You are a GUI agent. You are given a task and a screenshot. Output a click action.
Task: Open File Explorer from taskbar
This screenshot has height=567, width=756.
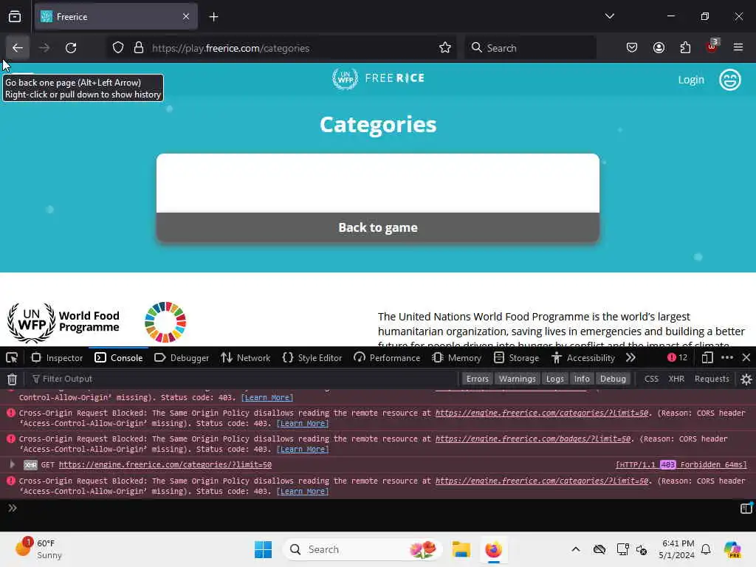461,549
